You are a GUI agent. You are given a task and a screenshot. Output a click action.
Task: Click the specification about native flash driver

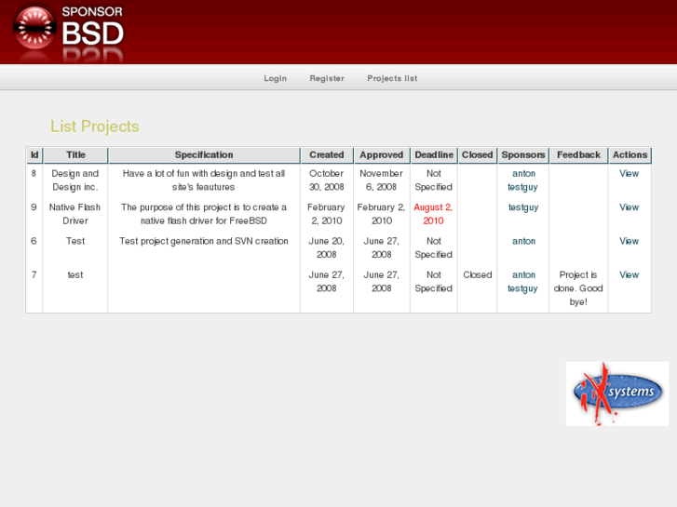click(204, 214)
